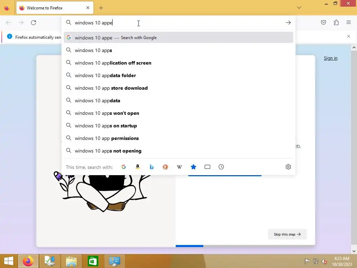Click the network tray icon

(x=316, y=261)
